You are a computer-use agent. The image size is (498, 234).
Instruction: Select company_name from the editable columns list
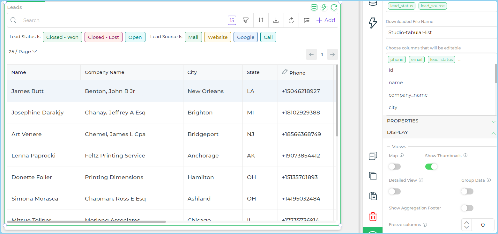pyautogui.click(x=408, y=95)
